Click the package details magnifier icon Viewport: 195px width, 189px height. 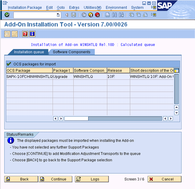tap(7, 34)
